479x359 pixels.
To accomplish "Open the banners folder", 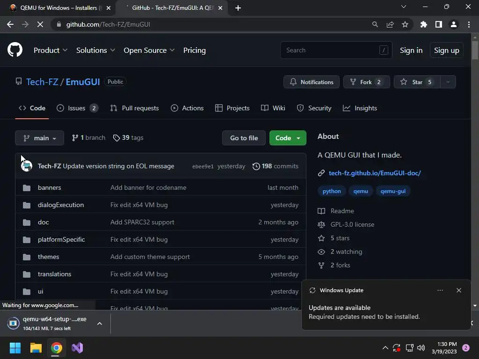I will [x=50, y=187].
